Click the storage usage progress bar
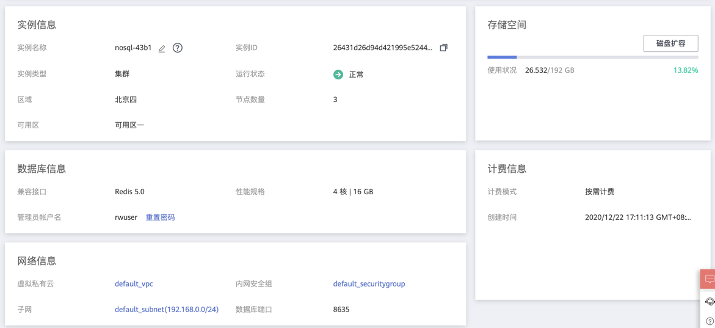This screenshot has height=328, width=715. pos(592,57)
